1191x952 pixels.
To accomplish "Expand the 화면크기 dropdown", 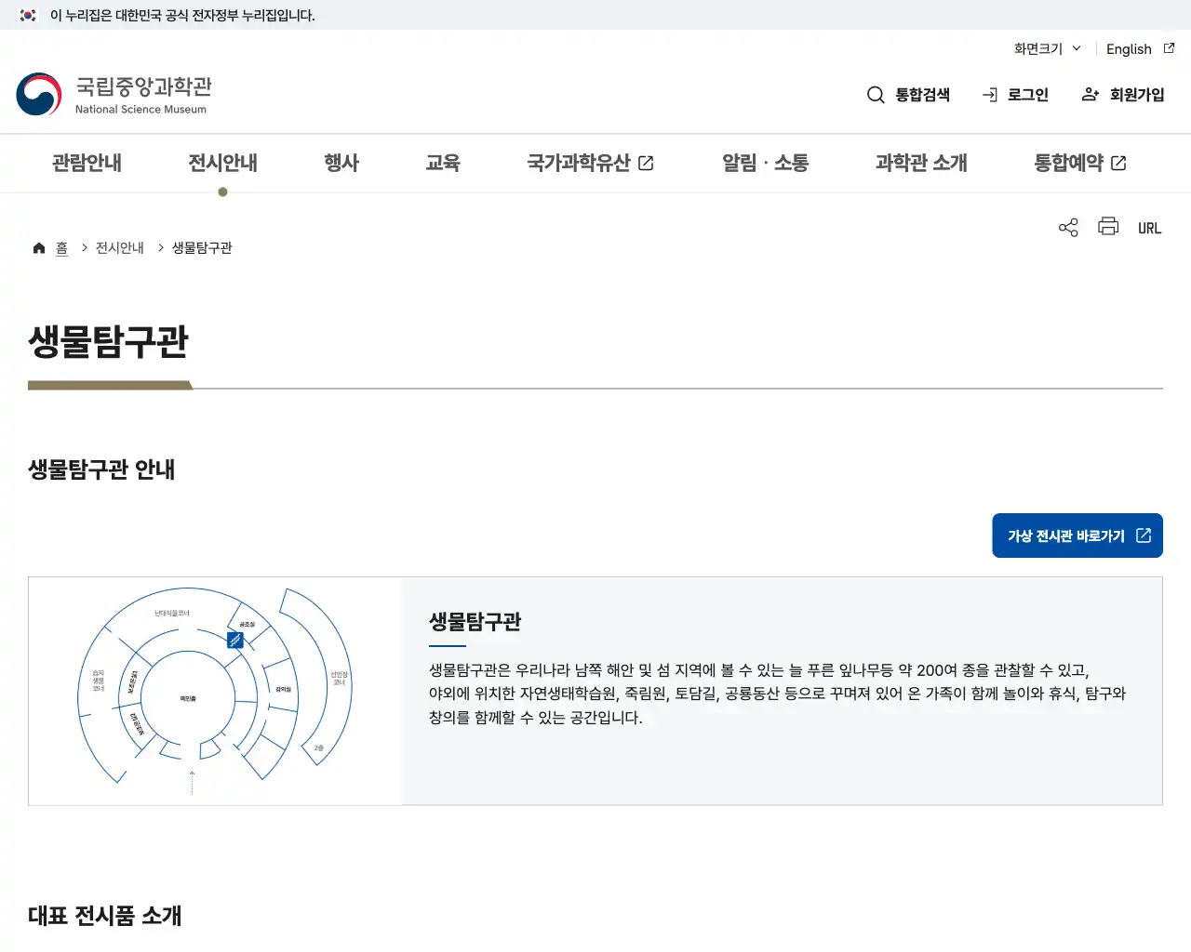I will (1037, 48).
